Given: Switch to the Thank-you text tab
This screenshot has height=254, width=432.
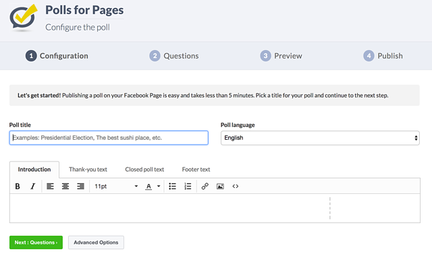Looking at the screenshot, I should point(88,170).
